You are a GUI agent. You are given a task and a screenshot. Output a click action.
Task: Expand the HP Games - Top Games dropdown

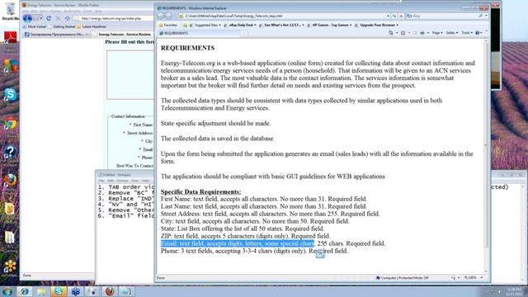pyautogui.click(x=351, y=26)
